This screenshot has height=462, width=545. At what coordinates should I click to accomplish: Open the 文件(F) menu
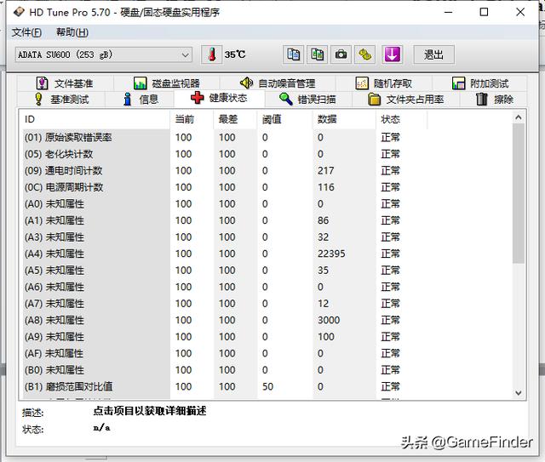26,32
